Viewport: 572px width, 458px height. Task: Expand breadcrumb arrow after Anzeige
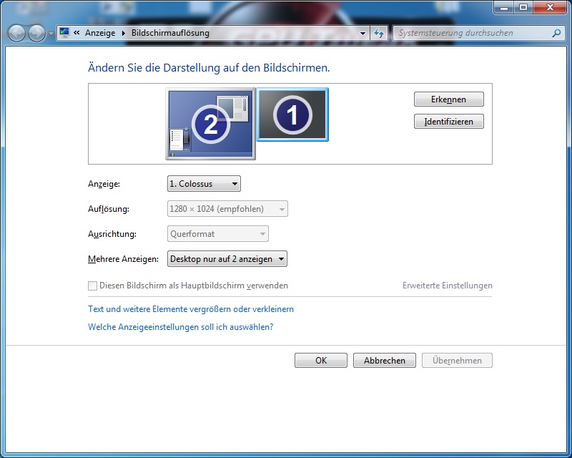coord(123,33)
